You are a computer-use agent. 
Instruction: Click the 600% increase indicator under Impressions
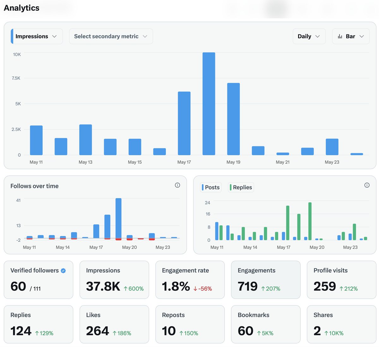point(134,289)
